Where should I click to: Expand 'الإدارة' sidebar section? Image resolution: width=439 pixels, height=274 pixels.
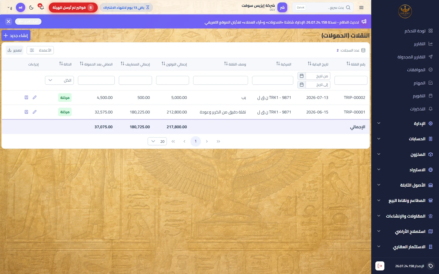[405, 124]
